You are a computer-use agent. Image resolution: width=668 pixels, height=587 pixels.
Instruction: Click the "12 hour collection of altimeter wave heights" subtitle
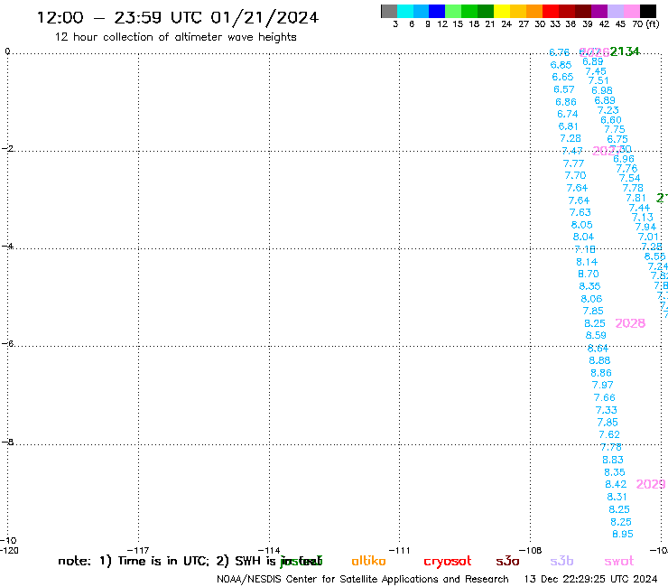tap(175, 37)
